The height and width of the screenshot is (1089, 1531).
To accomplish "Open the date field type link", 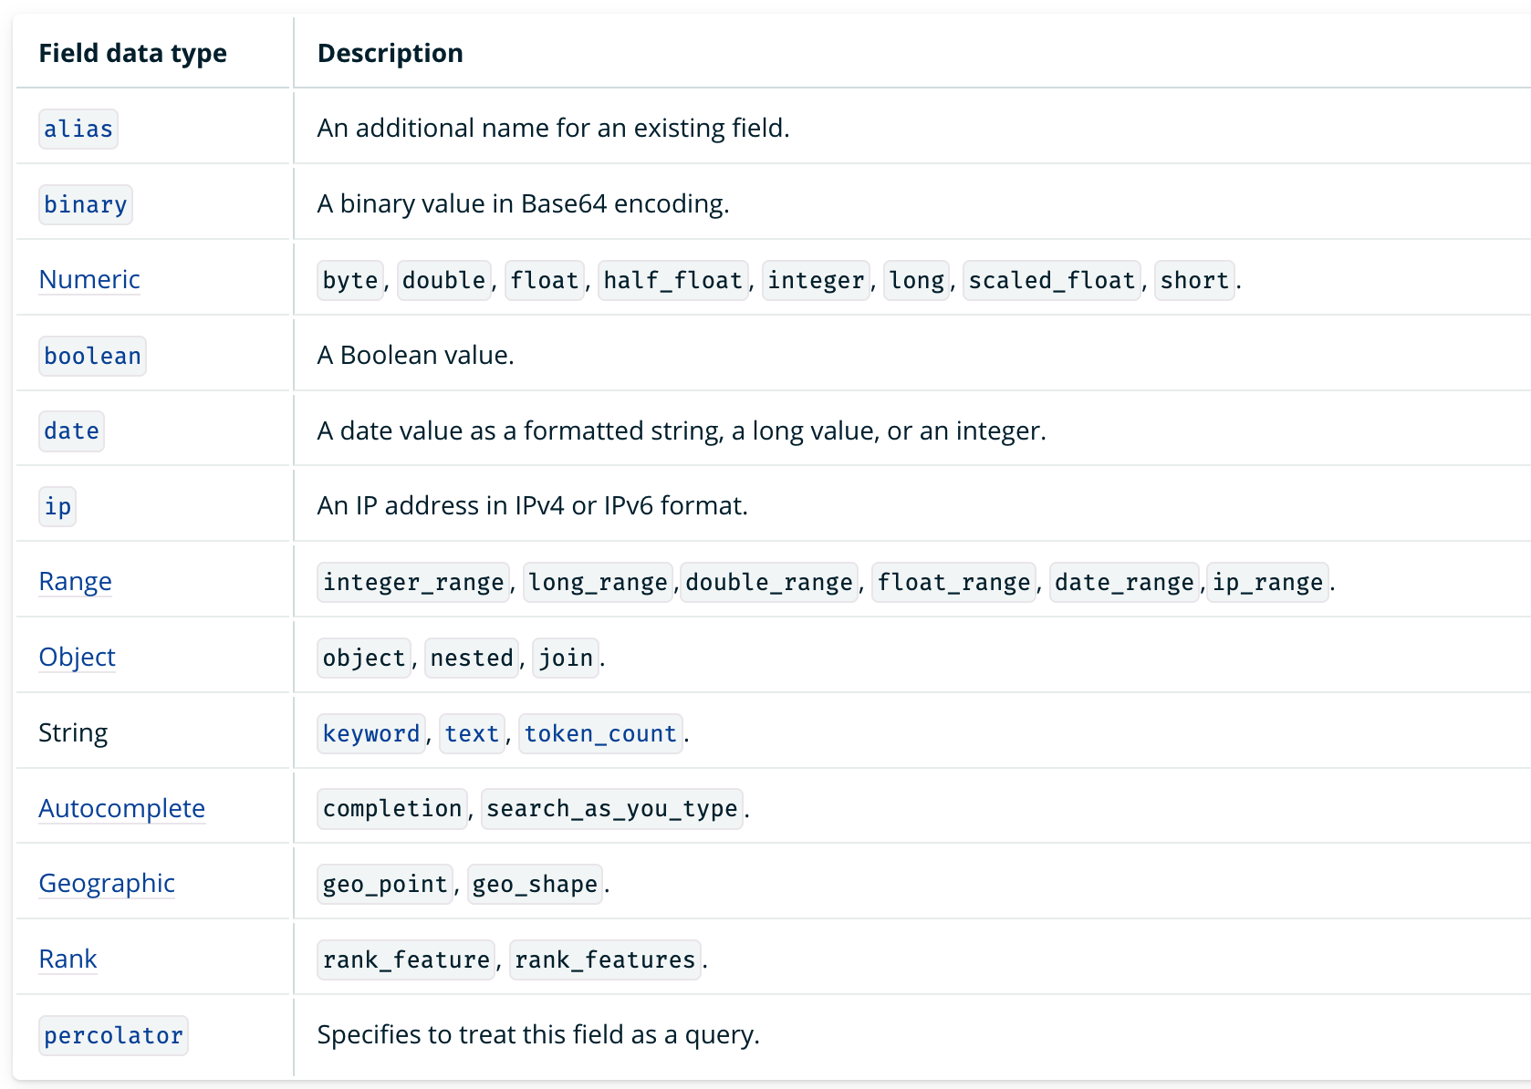I will point(71,430).
